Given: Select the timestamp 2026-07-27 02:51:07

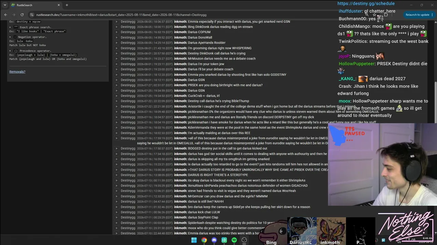Looking at the screenshot, I should pos(155,85).
